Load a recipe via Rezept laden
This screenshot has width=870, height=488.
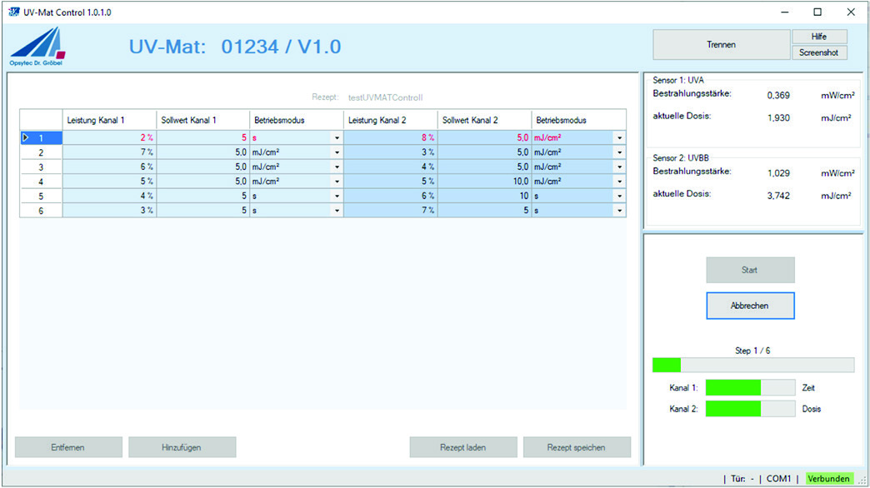(x=463, y=447)
